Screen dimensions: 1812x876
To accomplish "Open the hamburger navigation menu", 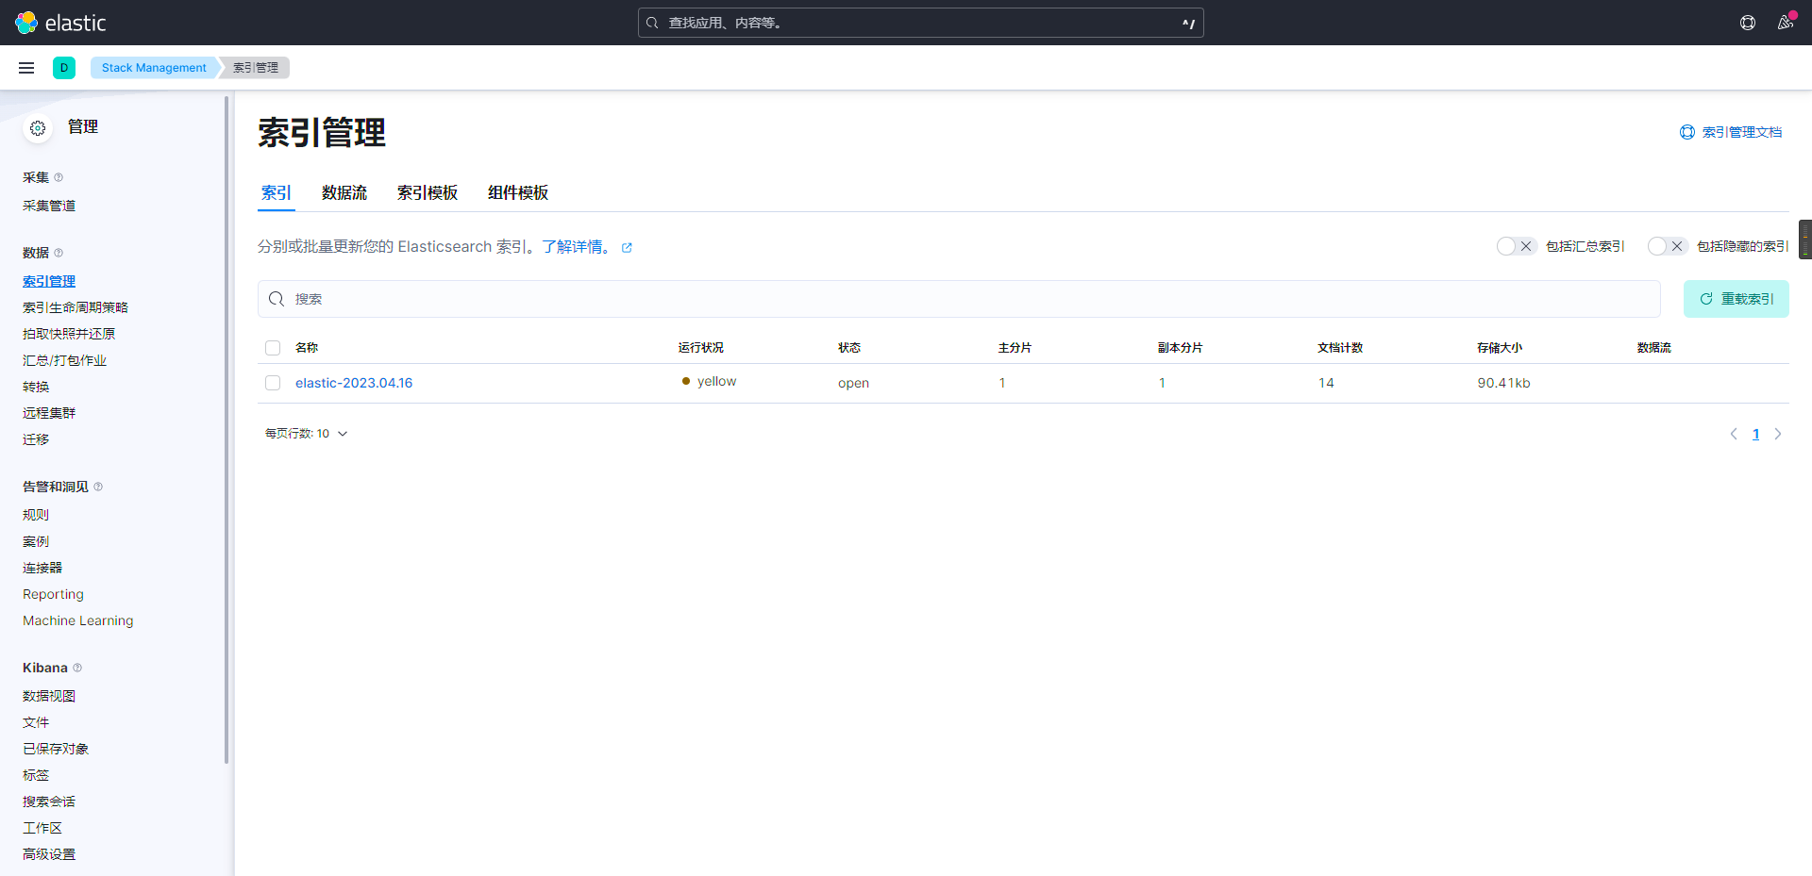I will [x=26, y=68].
